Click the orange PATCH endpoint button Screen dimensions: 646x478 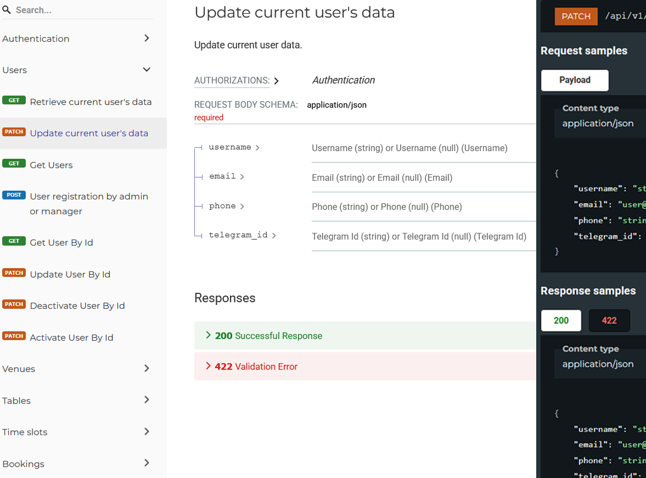tap(576, 16)
